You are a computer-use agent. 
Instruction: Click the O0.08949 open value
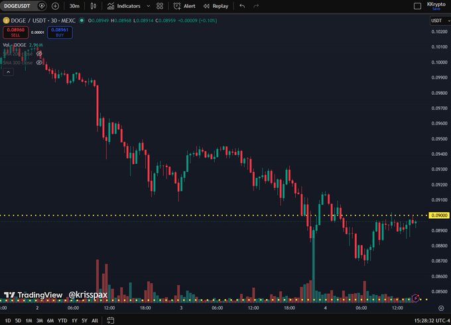(98, 21)
